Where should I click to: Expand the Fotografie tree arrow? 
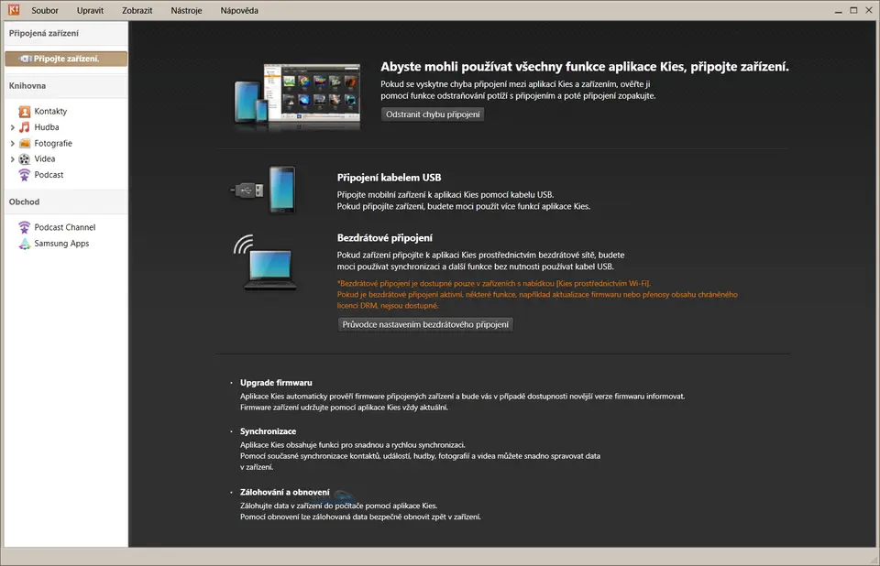[13, 144]
